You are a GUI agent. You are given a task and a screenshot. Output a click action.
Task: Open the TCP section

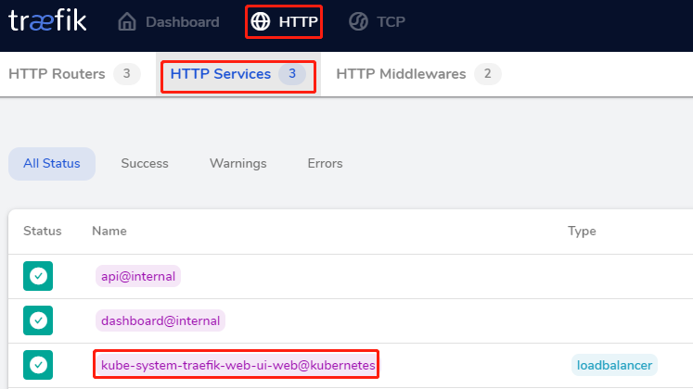377,21
